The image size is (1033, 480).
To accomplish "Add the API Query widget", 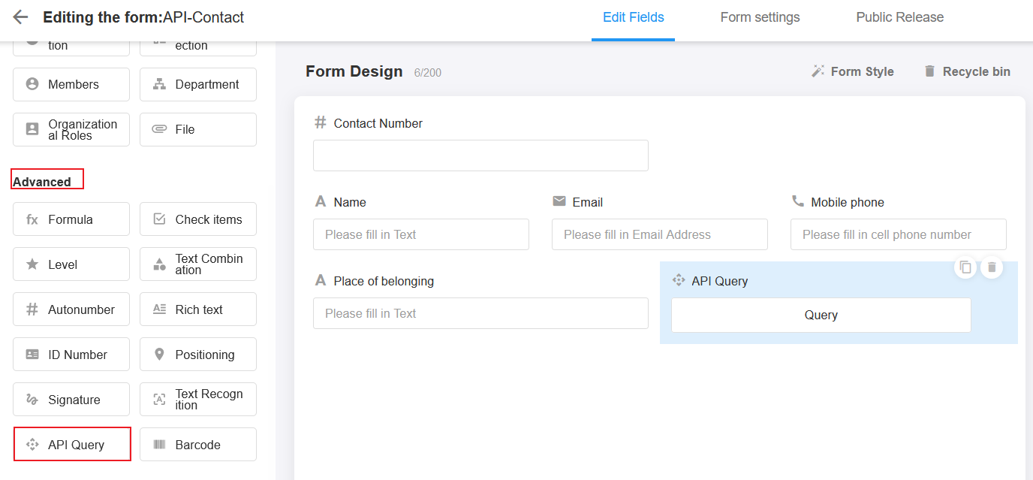I will (x=72, y=445).
